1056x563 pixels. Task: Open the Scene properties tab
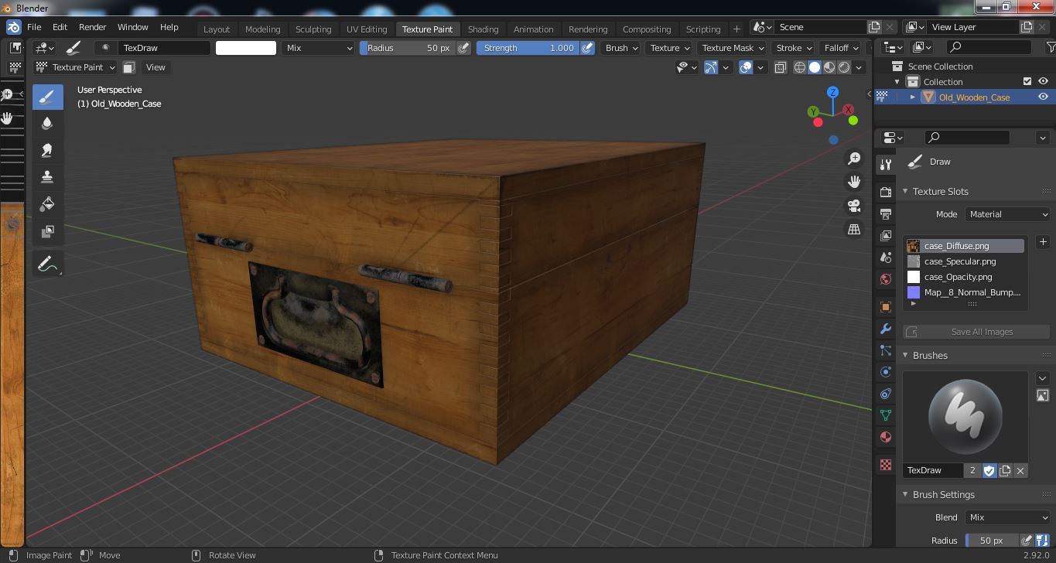point(886,257)
